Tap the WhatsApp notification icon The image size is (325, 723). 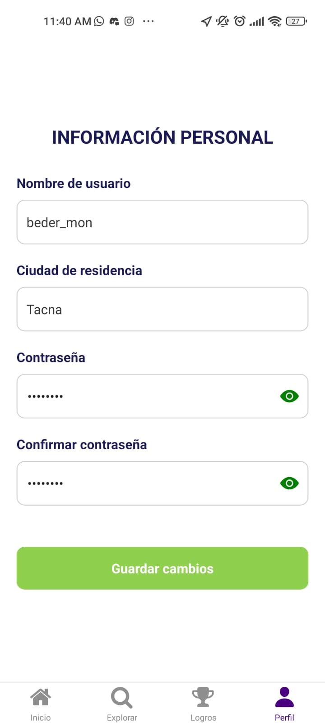point(99,21)
